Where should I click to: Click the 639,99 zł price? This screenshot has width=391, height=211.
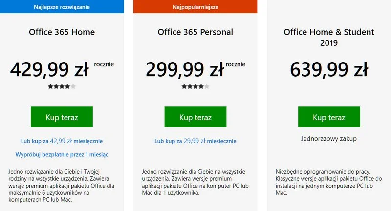329,69
